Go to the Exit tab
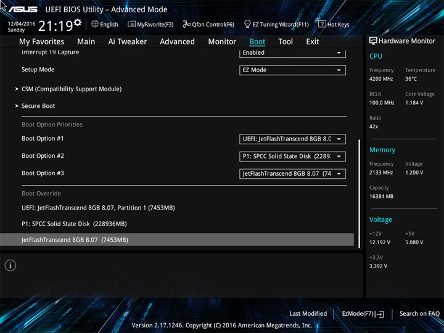Screen dimensions: 444x333 click(313, 42)
